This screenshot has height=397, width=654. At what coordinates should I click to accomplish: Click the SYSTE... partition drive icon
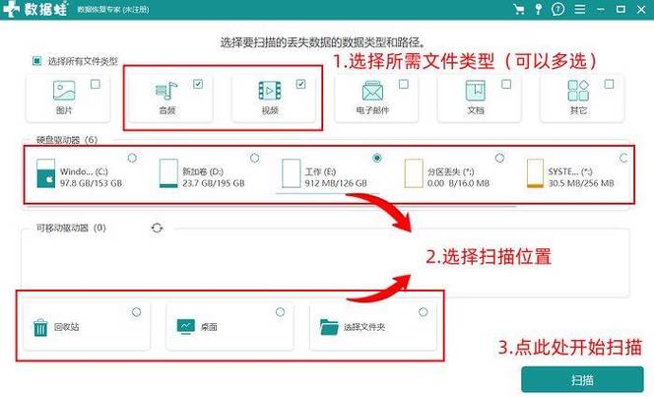[x=535, y=173]
